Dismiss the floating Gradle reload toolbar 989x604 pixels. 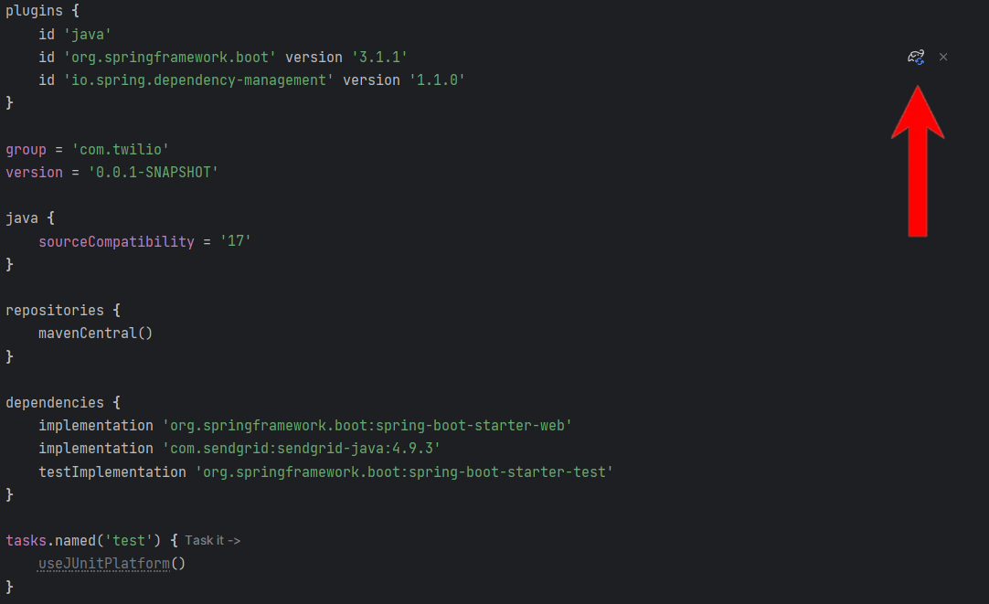[943, 57]
